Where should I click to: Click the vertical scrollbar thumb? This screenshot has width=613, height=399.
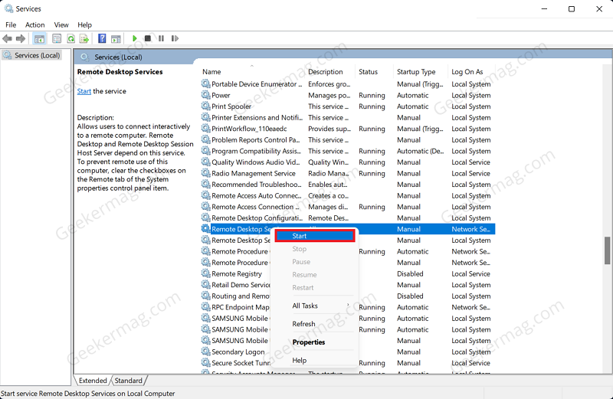607,250
